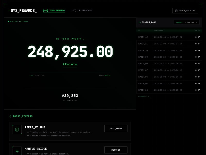Click the clock icon beside SYSTEM_LOGS
Viewport: 206px width, 155px height.
click(140, 22)
